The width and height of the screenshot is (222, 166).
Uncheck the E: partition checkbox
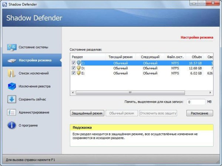click(x=73, y=73)
